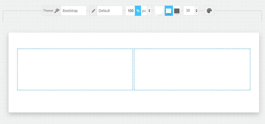Click the width value stepper arrows

point(149,11)
